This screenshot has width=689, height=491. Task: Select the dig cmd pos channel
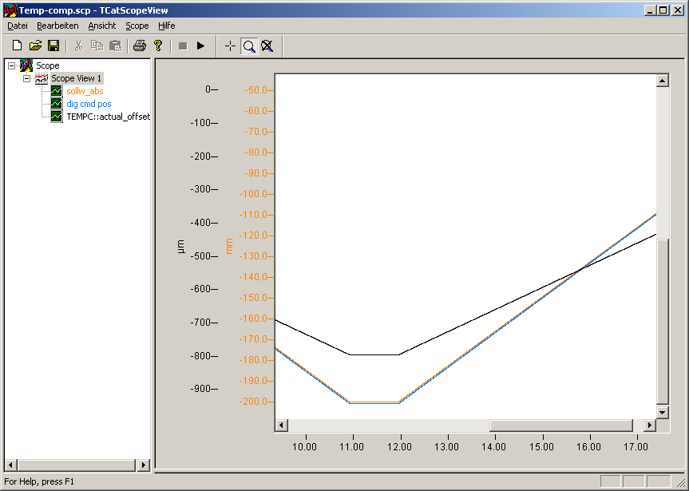(x=89, y=104)
